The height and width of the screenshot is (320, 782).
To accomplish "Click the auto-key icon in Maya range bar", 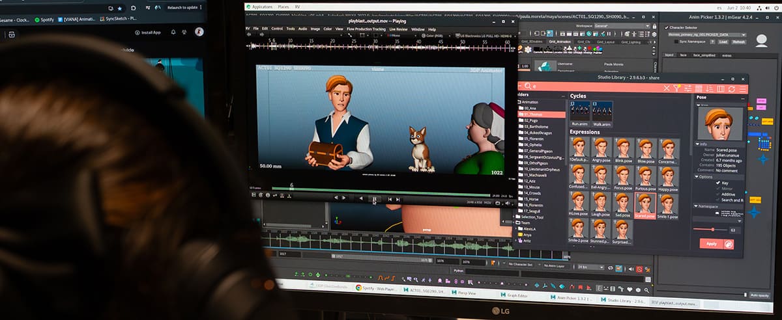I will pyautogui.click(x=639, y=269).
